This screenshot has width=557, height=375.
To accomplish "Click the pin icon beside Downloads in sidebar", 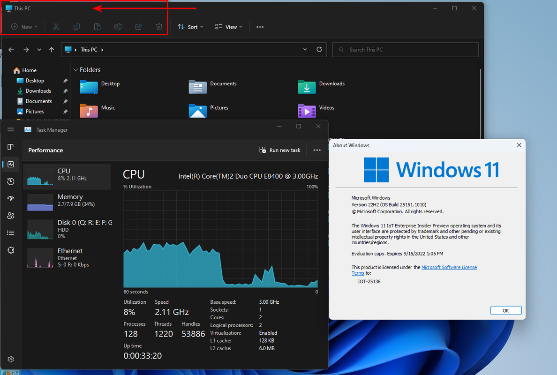I will click(x=65, y=91).
